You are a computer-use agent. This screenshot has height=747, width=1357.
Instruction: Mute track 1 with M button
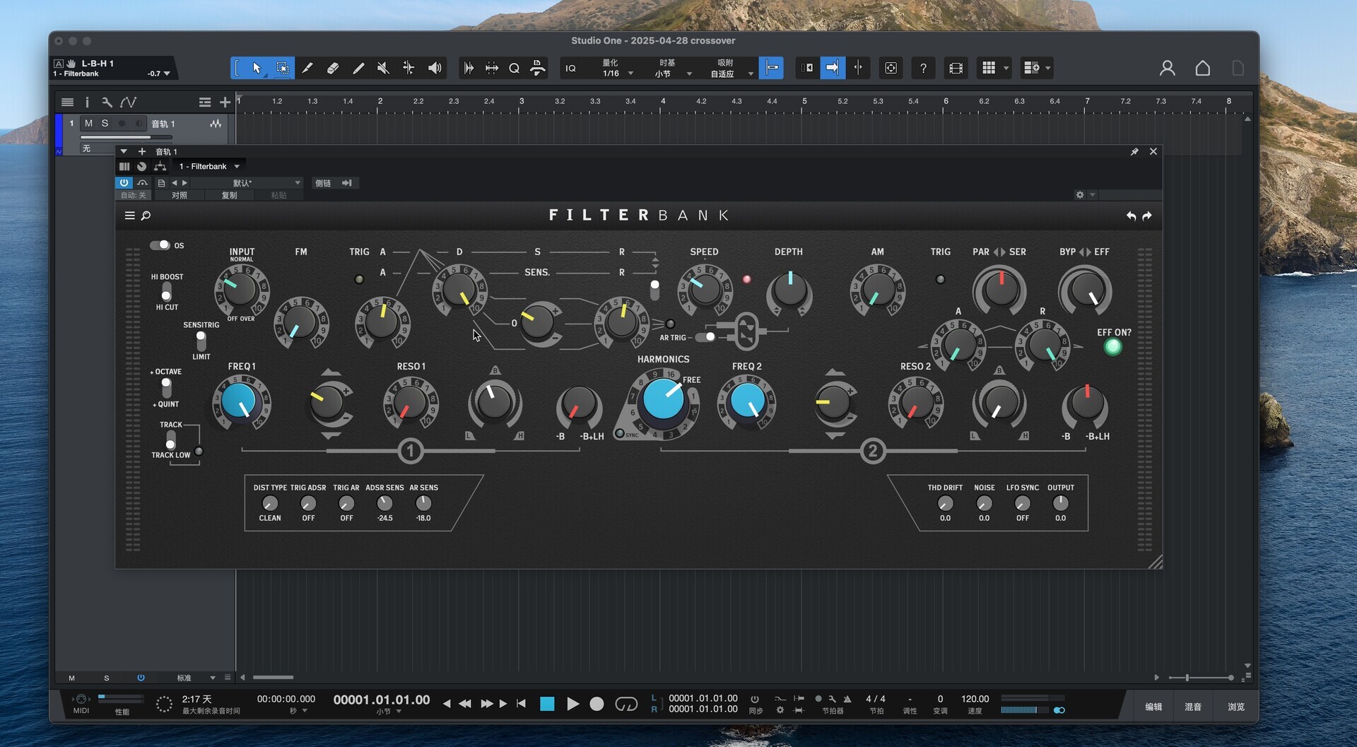click(x=88, y=123)
